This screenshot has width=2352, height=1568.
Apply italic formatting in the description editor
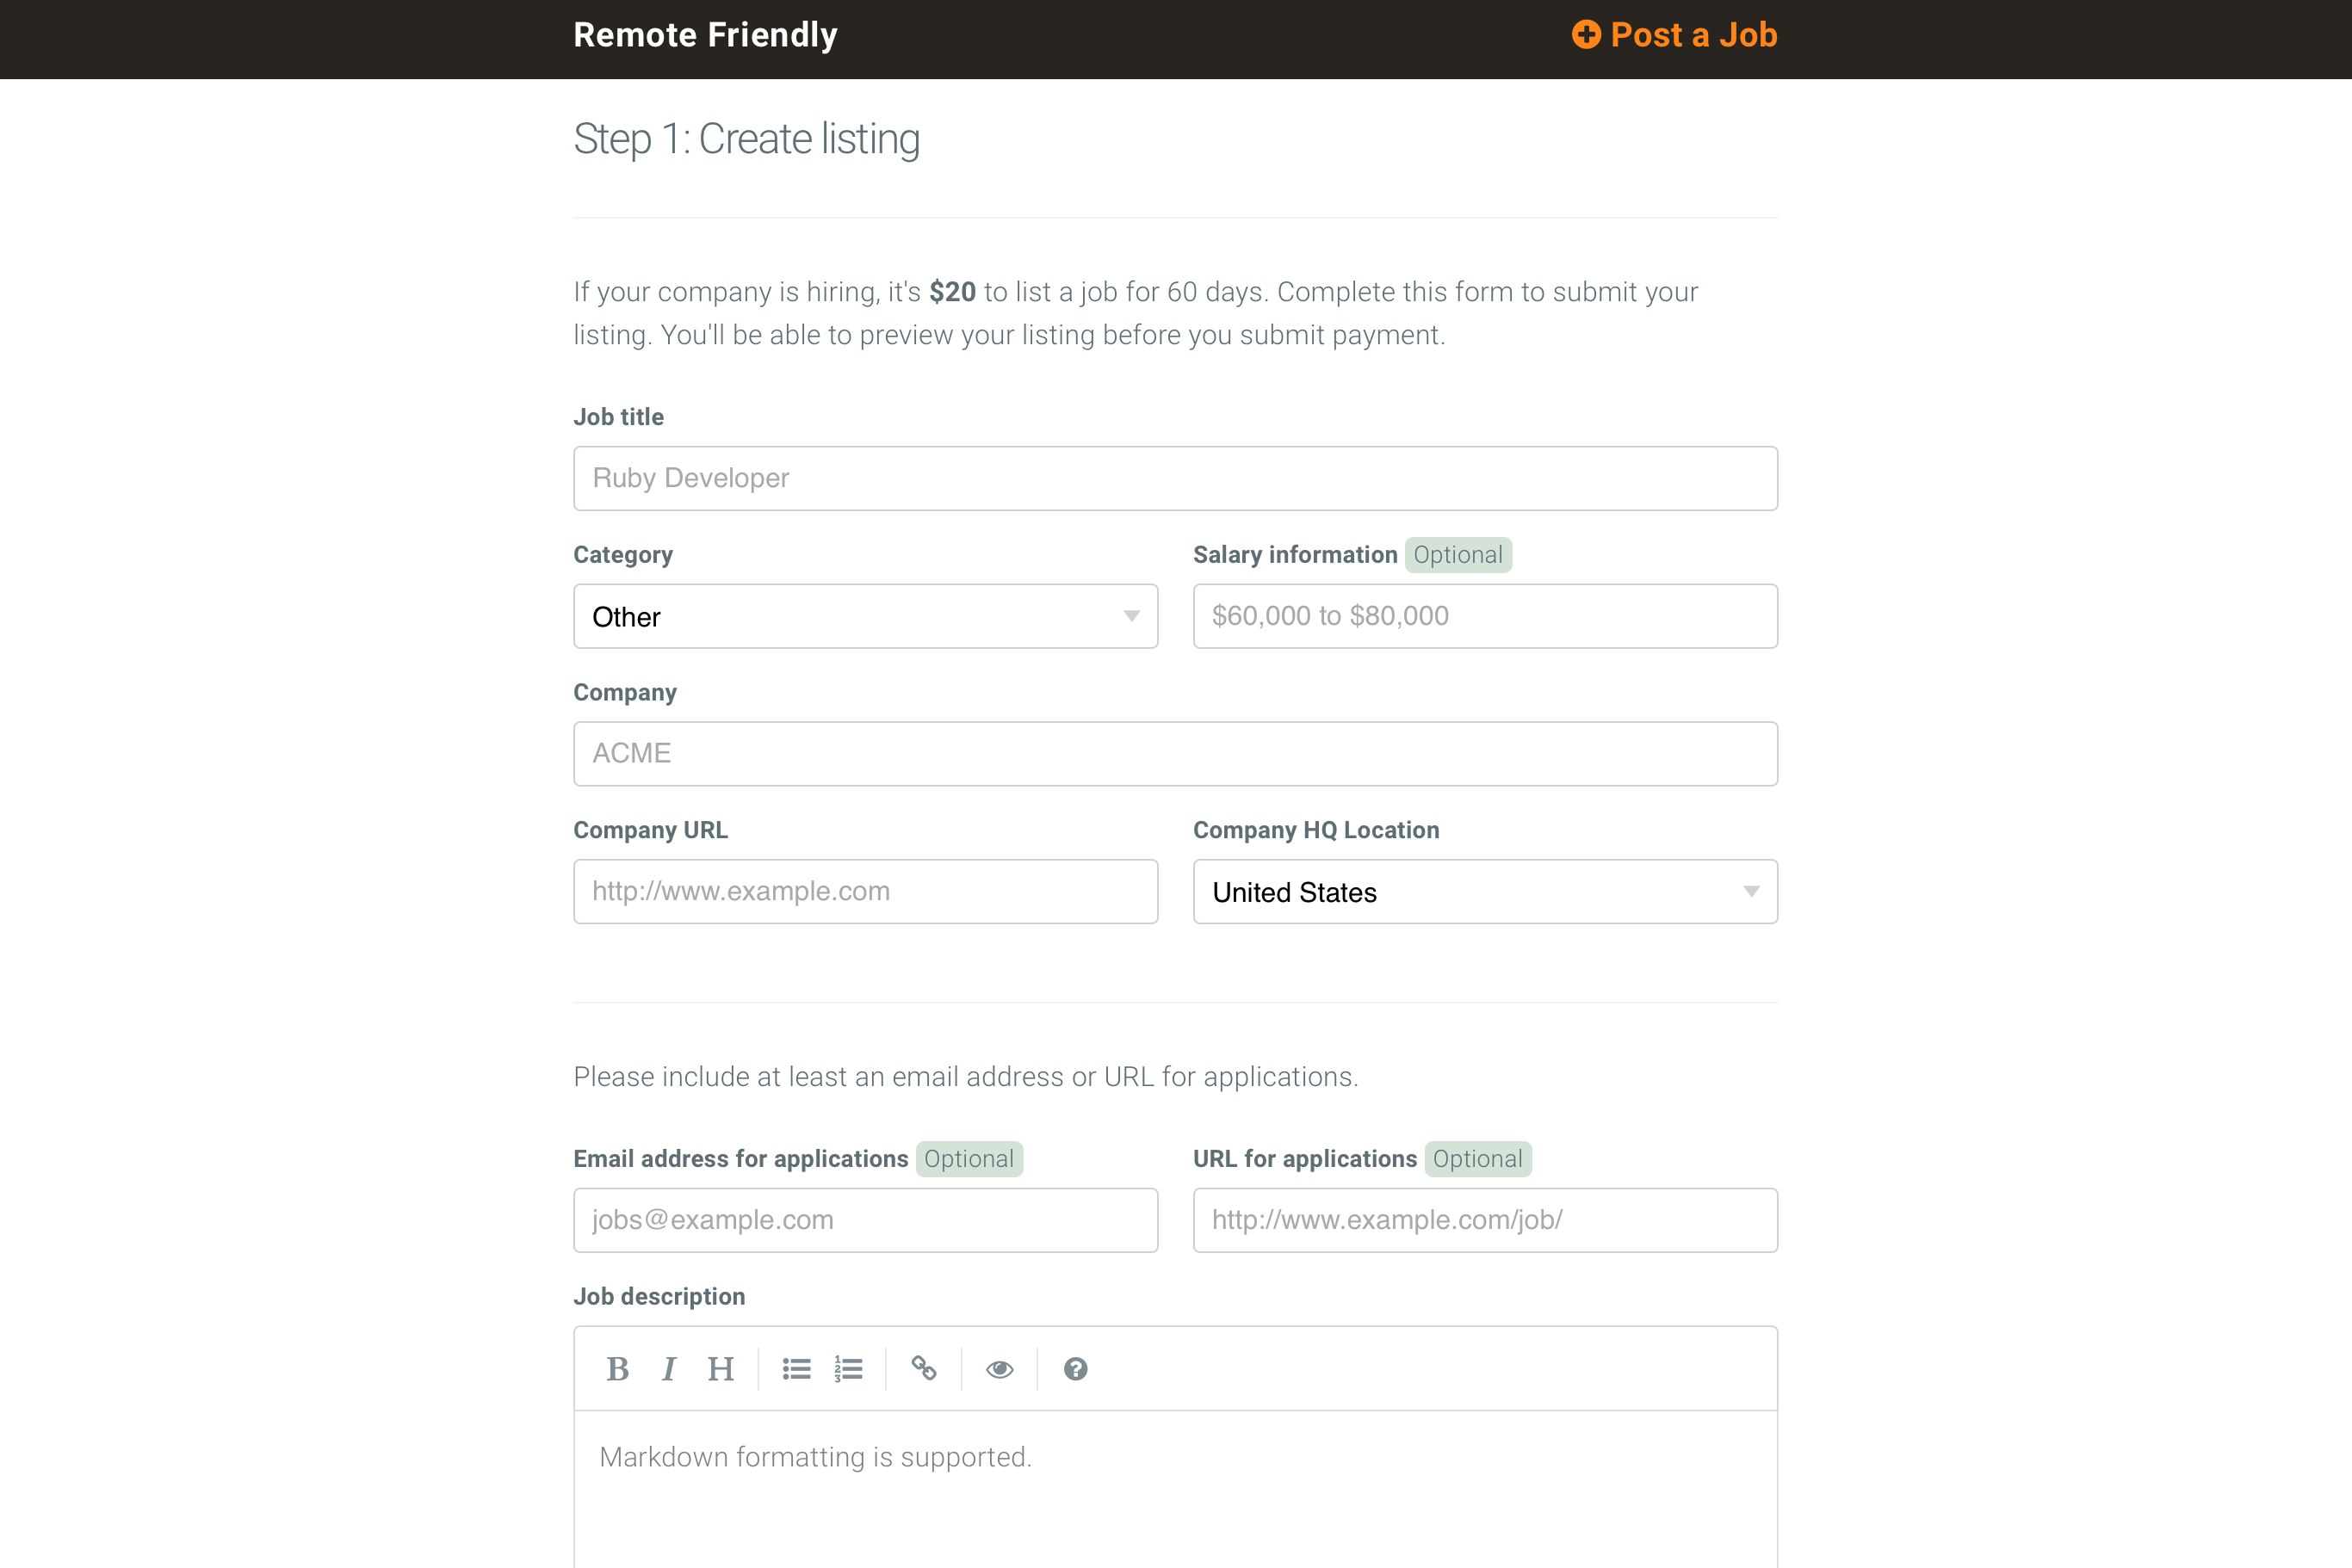coord(668,1368)
